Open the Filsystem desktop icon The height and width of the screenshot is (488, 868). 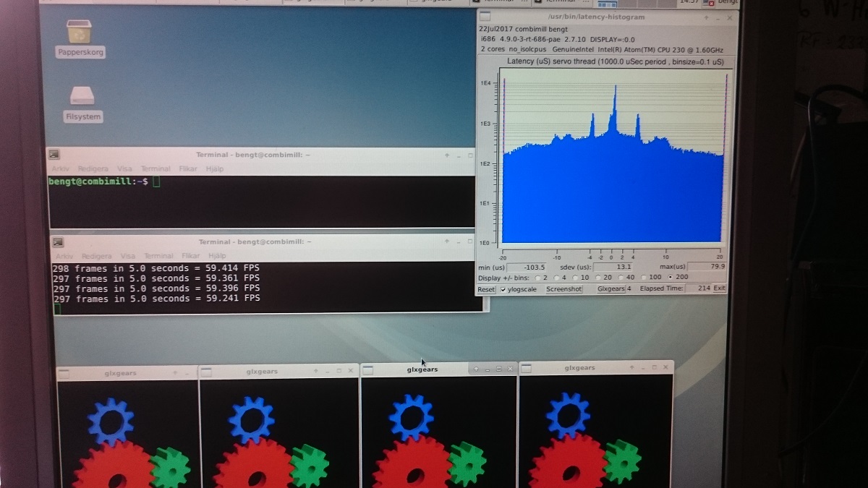[82, 105]
